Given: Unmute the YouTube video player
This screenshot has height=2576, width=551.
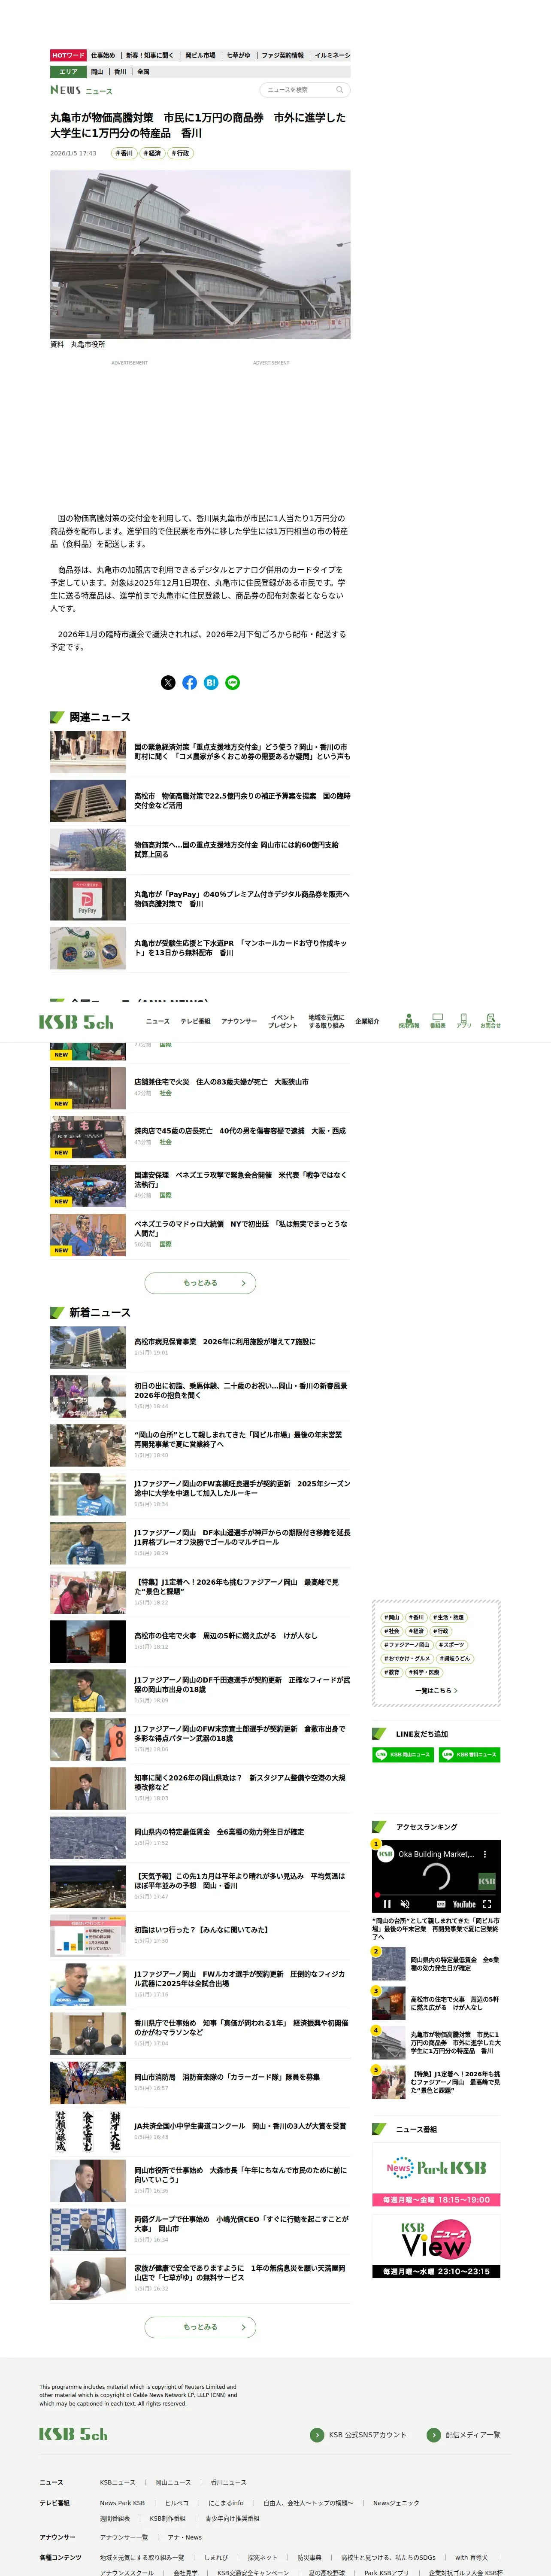Looking at the screenshot, I should (405, 1905).
